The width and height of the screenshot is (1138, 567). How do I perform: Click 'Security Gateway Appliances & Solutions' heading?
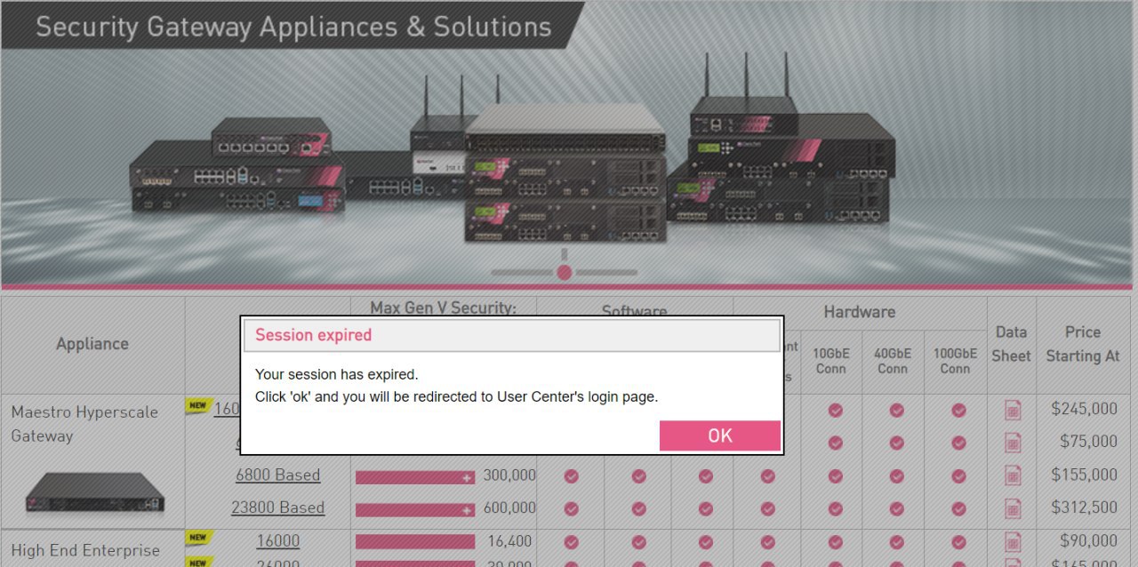point(293,26)
